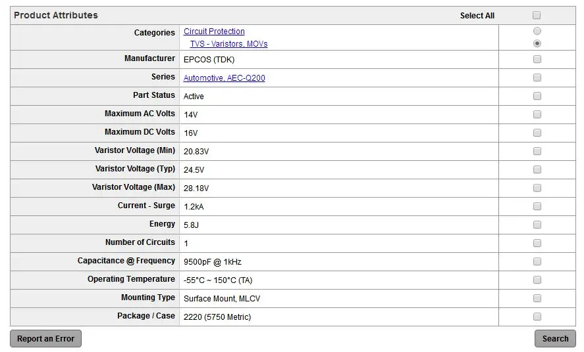Click the Search button

coord(555,339)
